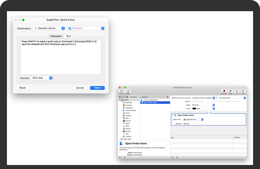The image size is (260, 169).
Task: Select the Calendar category in Library
Action: pos(129,103)
